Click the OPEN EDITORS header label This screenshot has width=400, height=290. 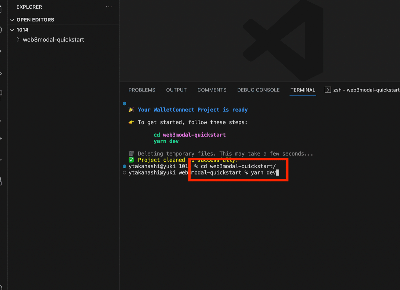pyautogui.click(x=35, y=20)
